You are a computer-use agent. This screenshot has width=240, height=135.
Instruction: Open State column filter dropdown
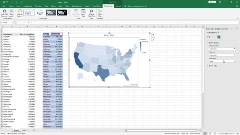coord(49,34)
